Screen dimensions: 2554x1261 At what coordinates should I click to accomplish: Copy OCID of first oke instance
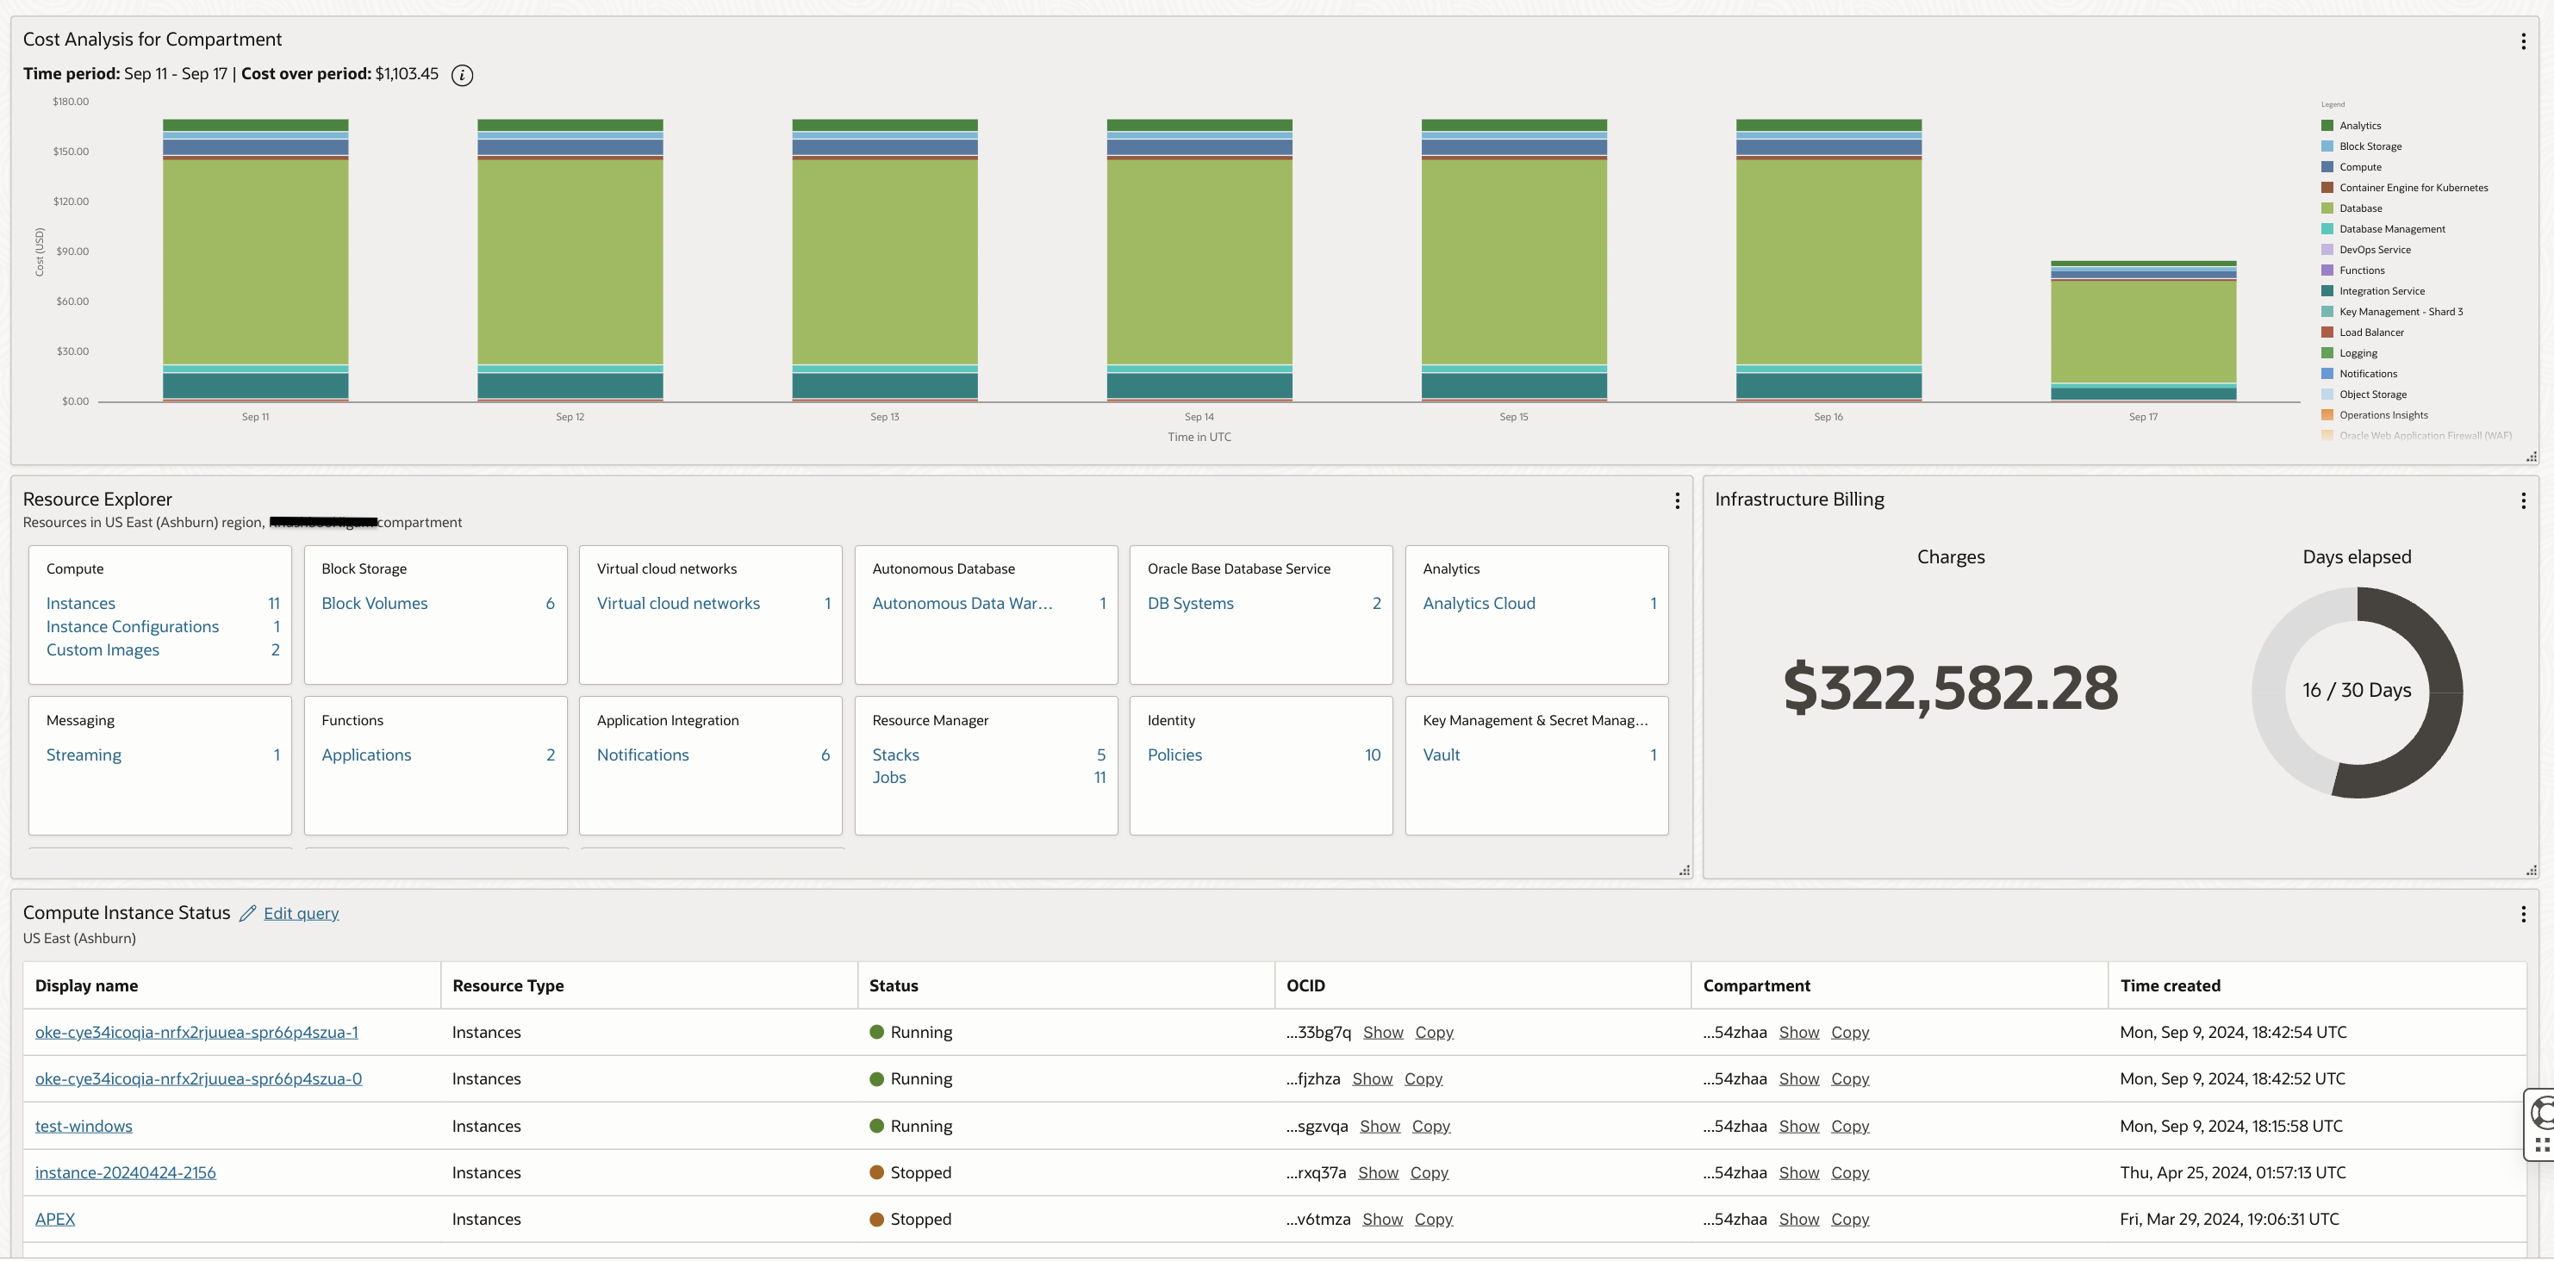click(x=1434, y=1033)
